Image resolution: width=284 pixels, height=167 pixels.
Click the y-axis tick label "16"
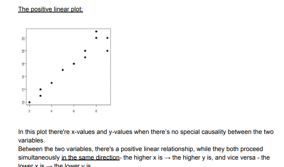(x=23, y=63)
